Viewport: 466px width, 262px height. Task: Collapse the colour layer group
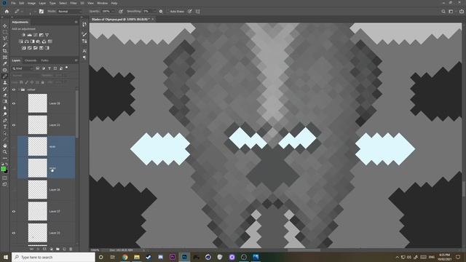(x=19, y=90)
